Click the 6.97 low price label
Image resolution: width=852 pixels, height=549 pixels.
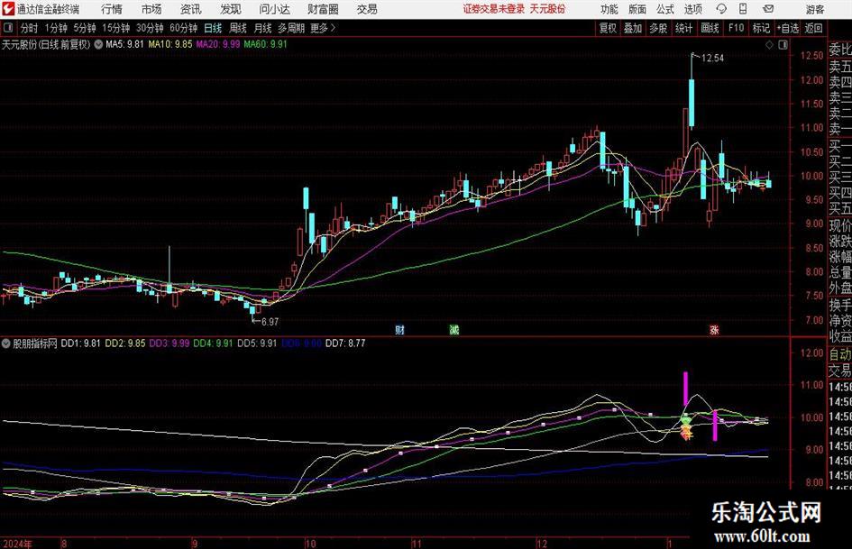point(270,321)
